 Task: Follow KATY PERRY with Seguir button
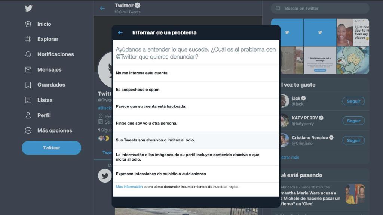point(353,121)
